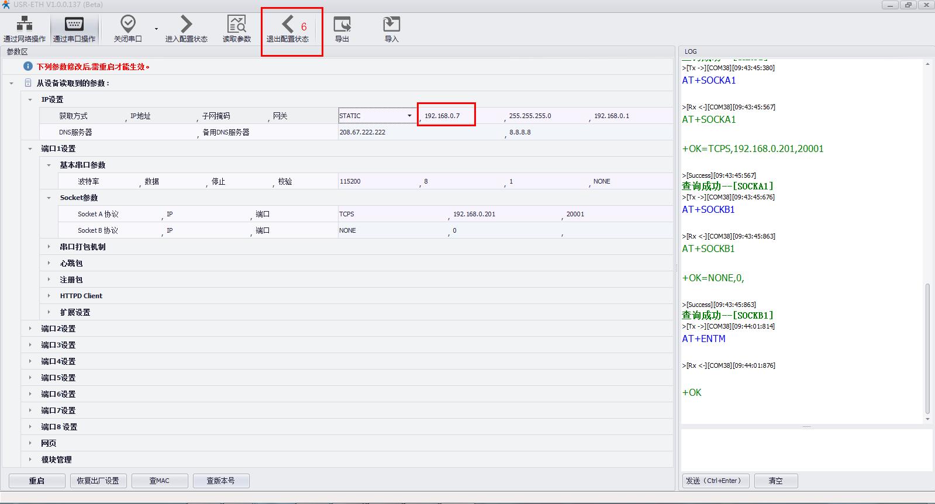Click the 导出 export icon
This screenshot has width=935, height=504.
(341, 28)
